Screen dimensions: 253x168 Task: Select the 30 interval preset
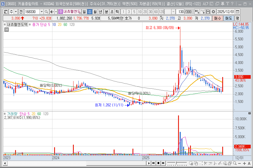[150, 12]
